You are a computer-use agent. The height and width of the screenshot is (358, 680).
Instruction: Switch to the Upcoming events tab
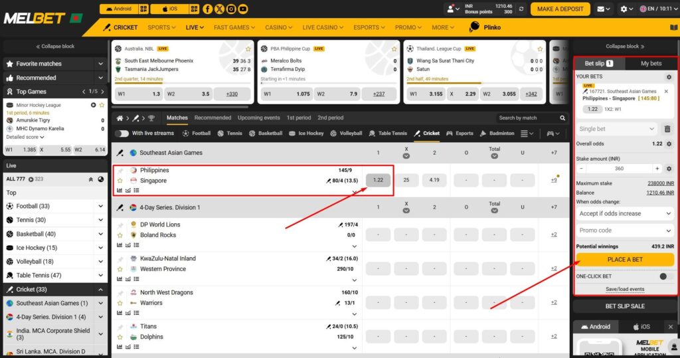pos(258,118)
